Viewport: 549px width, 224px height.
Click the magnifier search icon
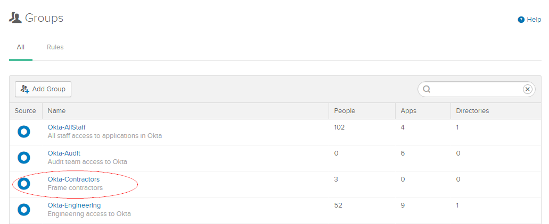pos(427,89)
